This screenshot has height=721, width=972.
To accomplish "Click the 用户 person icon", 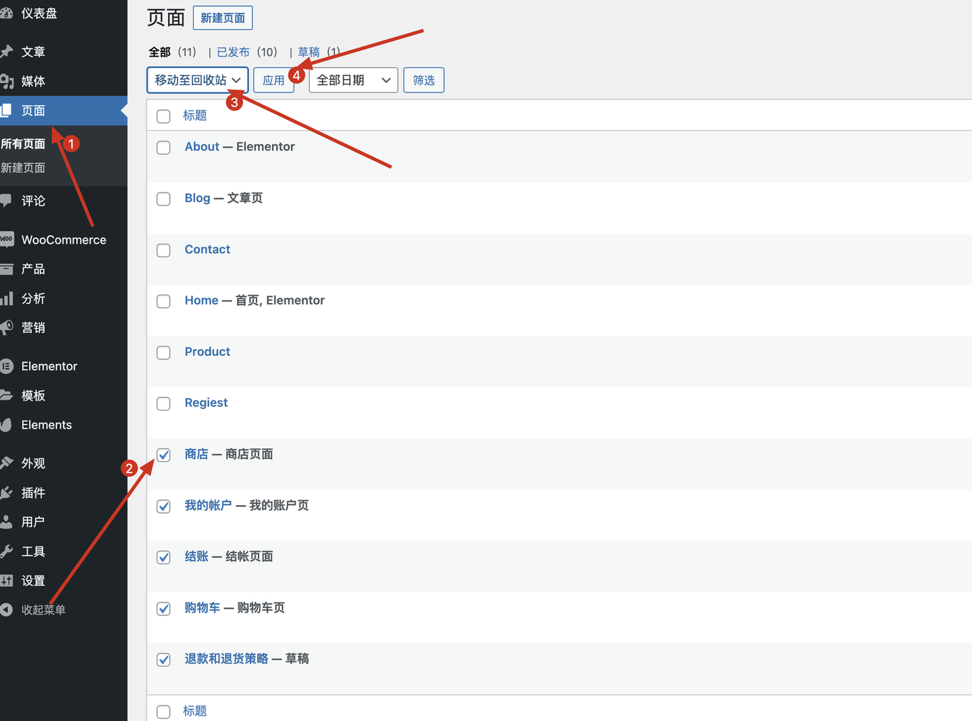I will [x=6, y=522].
